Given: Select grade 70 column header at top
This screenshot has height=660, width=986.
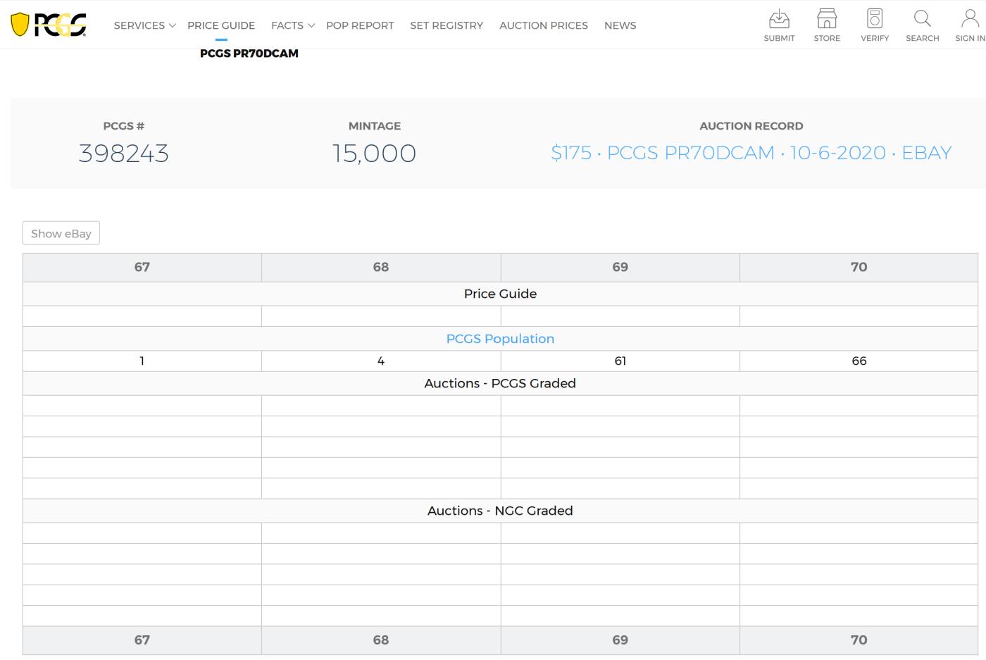Looking at the screenshot, I should [x=859, y=267].
